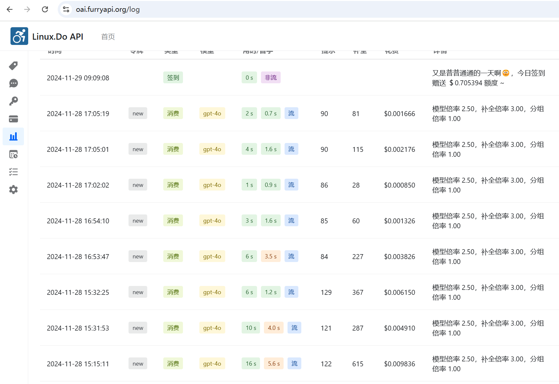Click the browser reload button
Viewport: 559px width, 384px height.
pyautogui.click(x=45, y=9)
